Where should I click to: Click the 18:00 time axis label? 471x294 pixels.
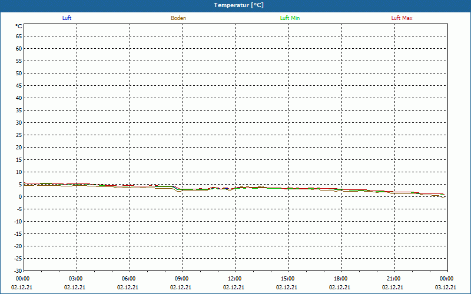(341, 279)
